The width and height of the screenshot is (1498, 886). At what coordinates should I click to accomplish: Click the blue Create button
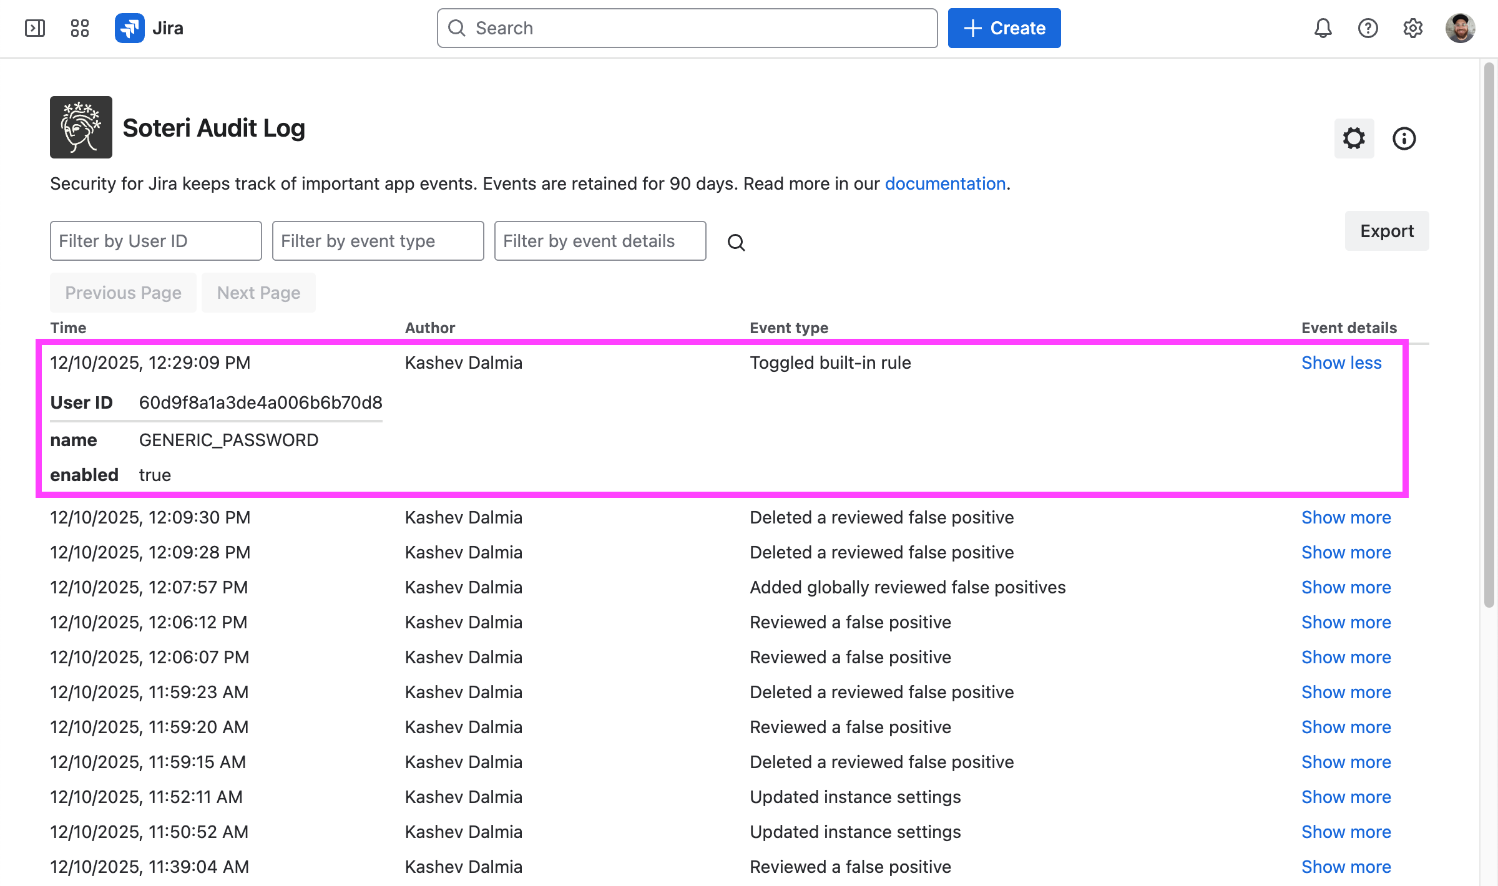tap(1004, 28)
